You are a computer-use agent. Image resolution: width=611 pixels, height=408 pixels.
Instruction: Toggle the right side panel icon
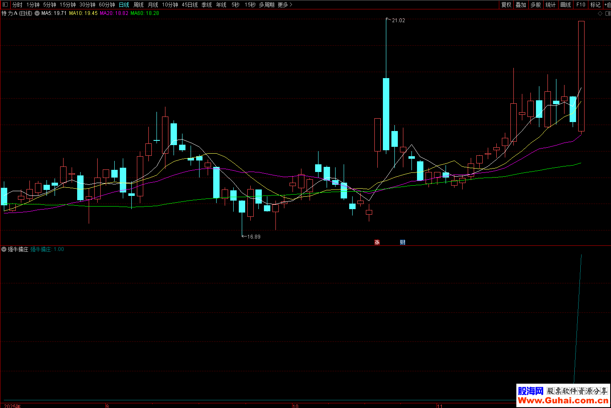(x=608, y=13)
